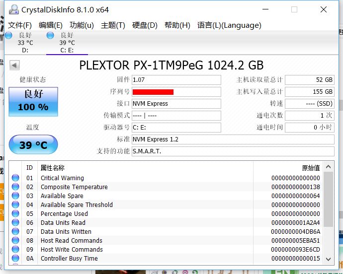Click total host reads value 52 GB
This screenshot has width=343, height=274.
[x=310, y=80]
